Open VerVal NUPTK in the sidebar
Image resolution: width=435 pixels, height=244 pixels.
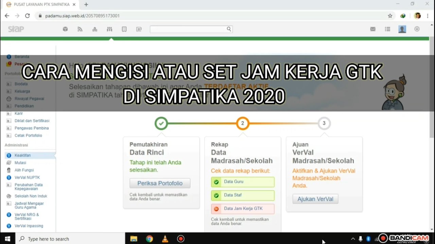(27, 178)
